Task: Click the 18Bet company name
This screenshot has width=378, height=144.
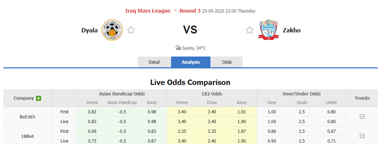Action: 28,136
